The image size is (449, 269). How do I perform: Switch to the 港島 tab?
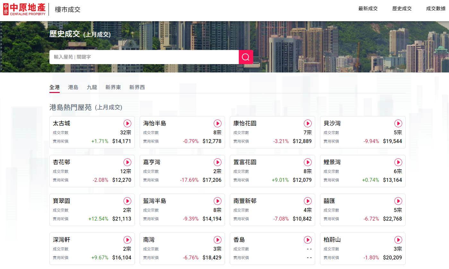click(x=73, y=87)
